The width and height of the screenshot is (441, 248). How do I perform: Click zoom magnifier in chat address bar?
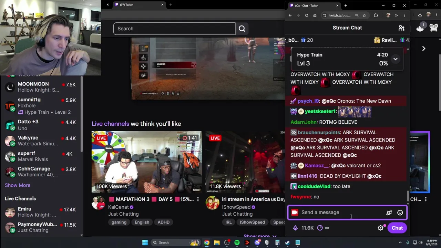click(357, 15)
